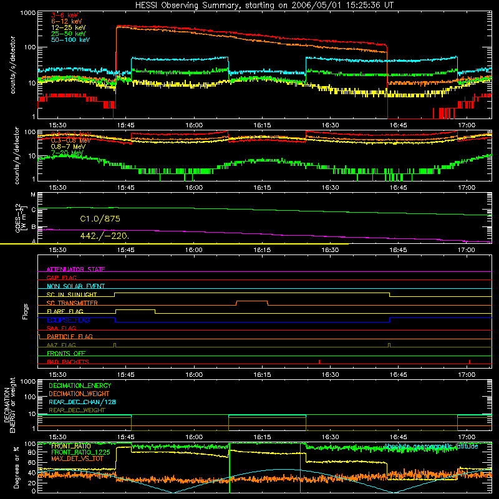Click the 1000 tick of the decimation panel
The image size is (499, 499).
[x=28, y=381]
